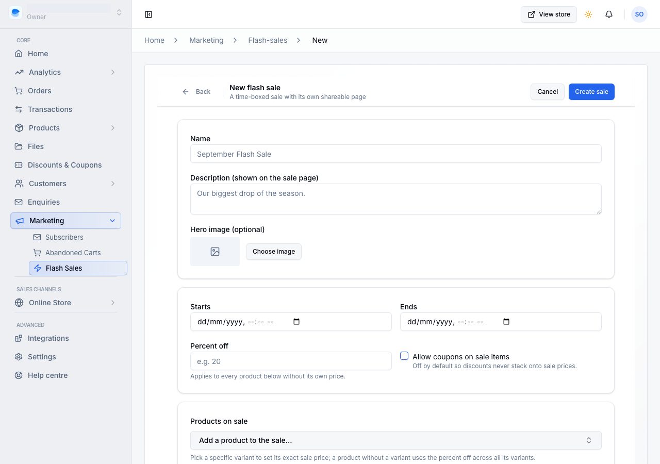Open the Flash-sales breadcrumb link

268,40
